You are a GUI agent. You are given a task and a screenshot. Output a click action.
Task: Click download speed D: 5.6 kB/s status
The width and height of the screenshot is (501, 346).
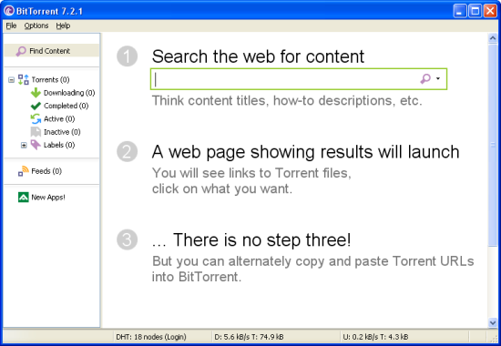tap(249, 337)
